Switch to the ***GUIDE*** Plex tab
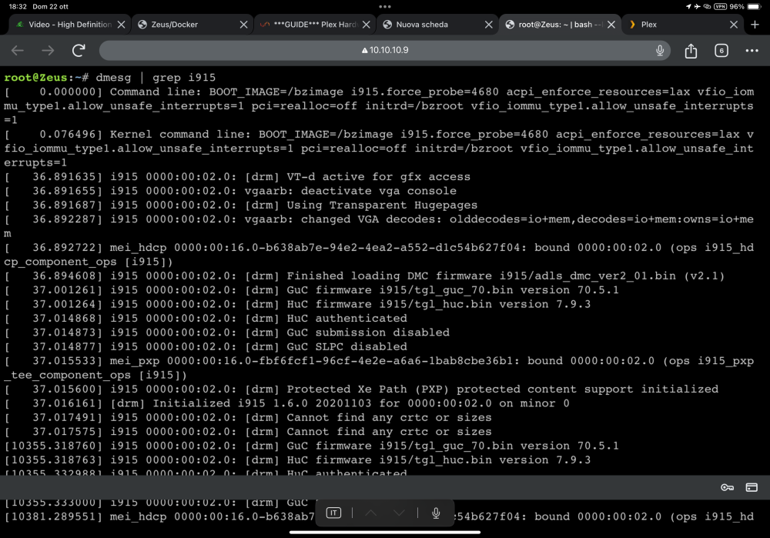770x538 pixels. (x=315, y=25)
